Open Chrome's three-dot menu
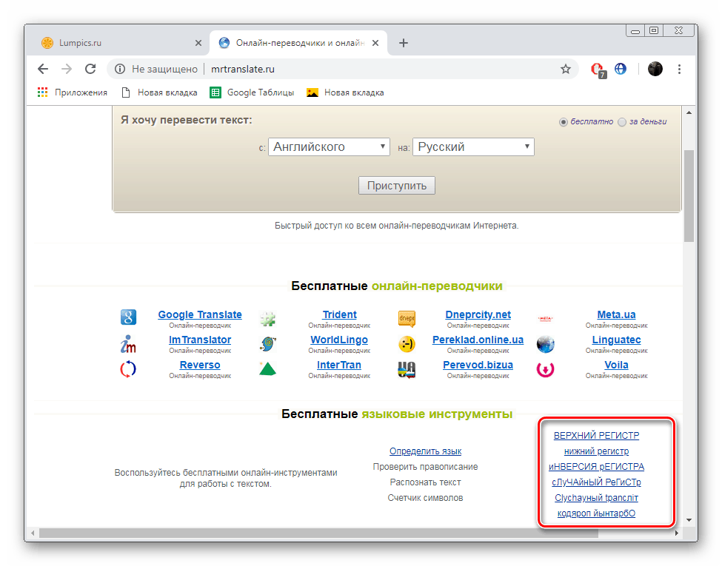Viewport: 722px width, 566px height. pyautogui.click(x=679, y=68)
